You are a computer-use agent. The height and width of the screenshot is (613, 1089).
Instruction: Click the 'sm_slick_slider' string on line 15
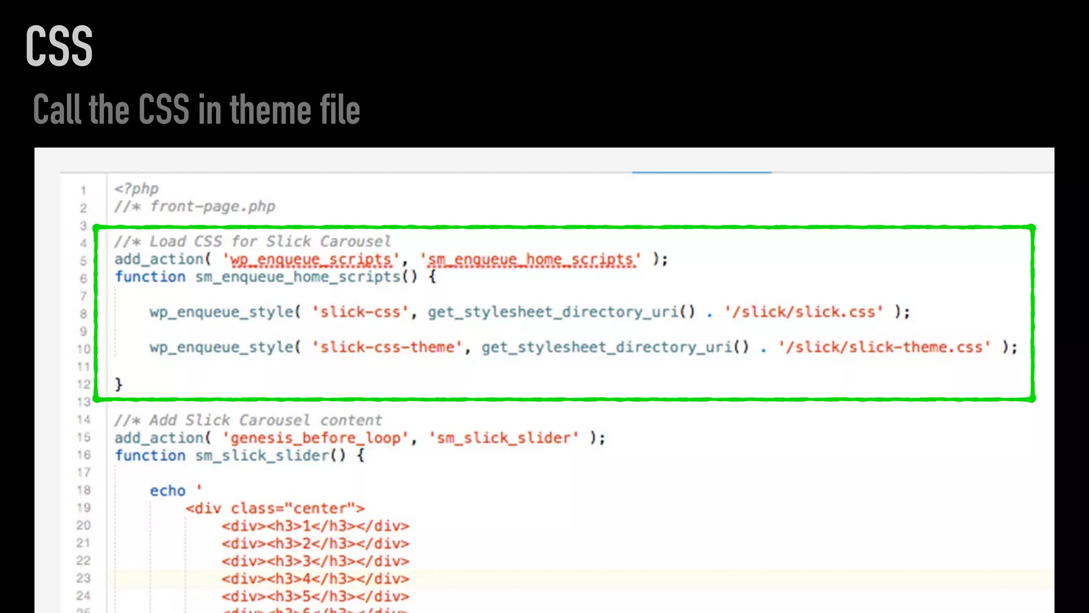(504, 438)
